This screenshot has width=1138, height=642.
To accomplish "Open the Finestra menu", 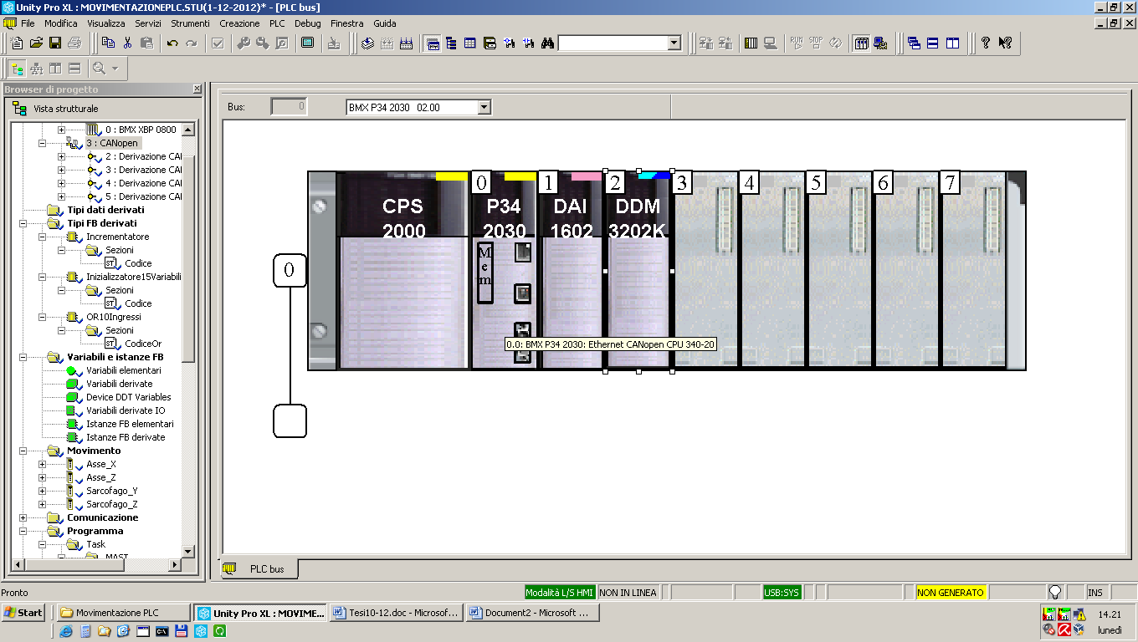I will tap(347, 23).
